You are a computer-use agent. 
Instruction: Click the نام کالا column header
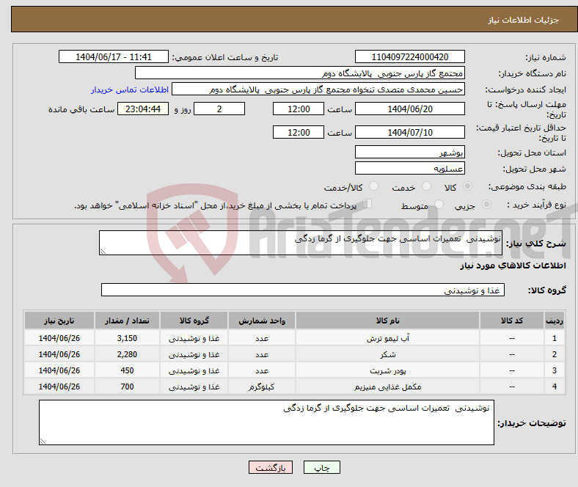387,321
